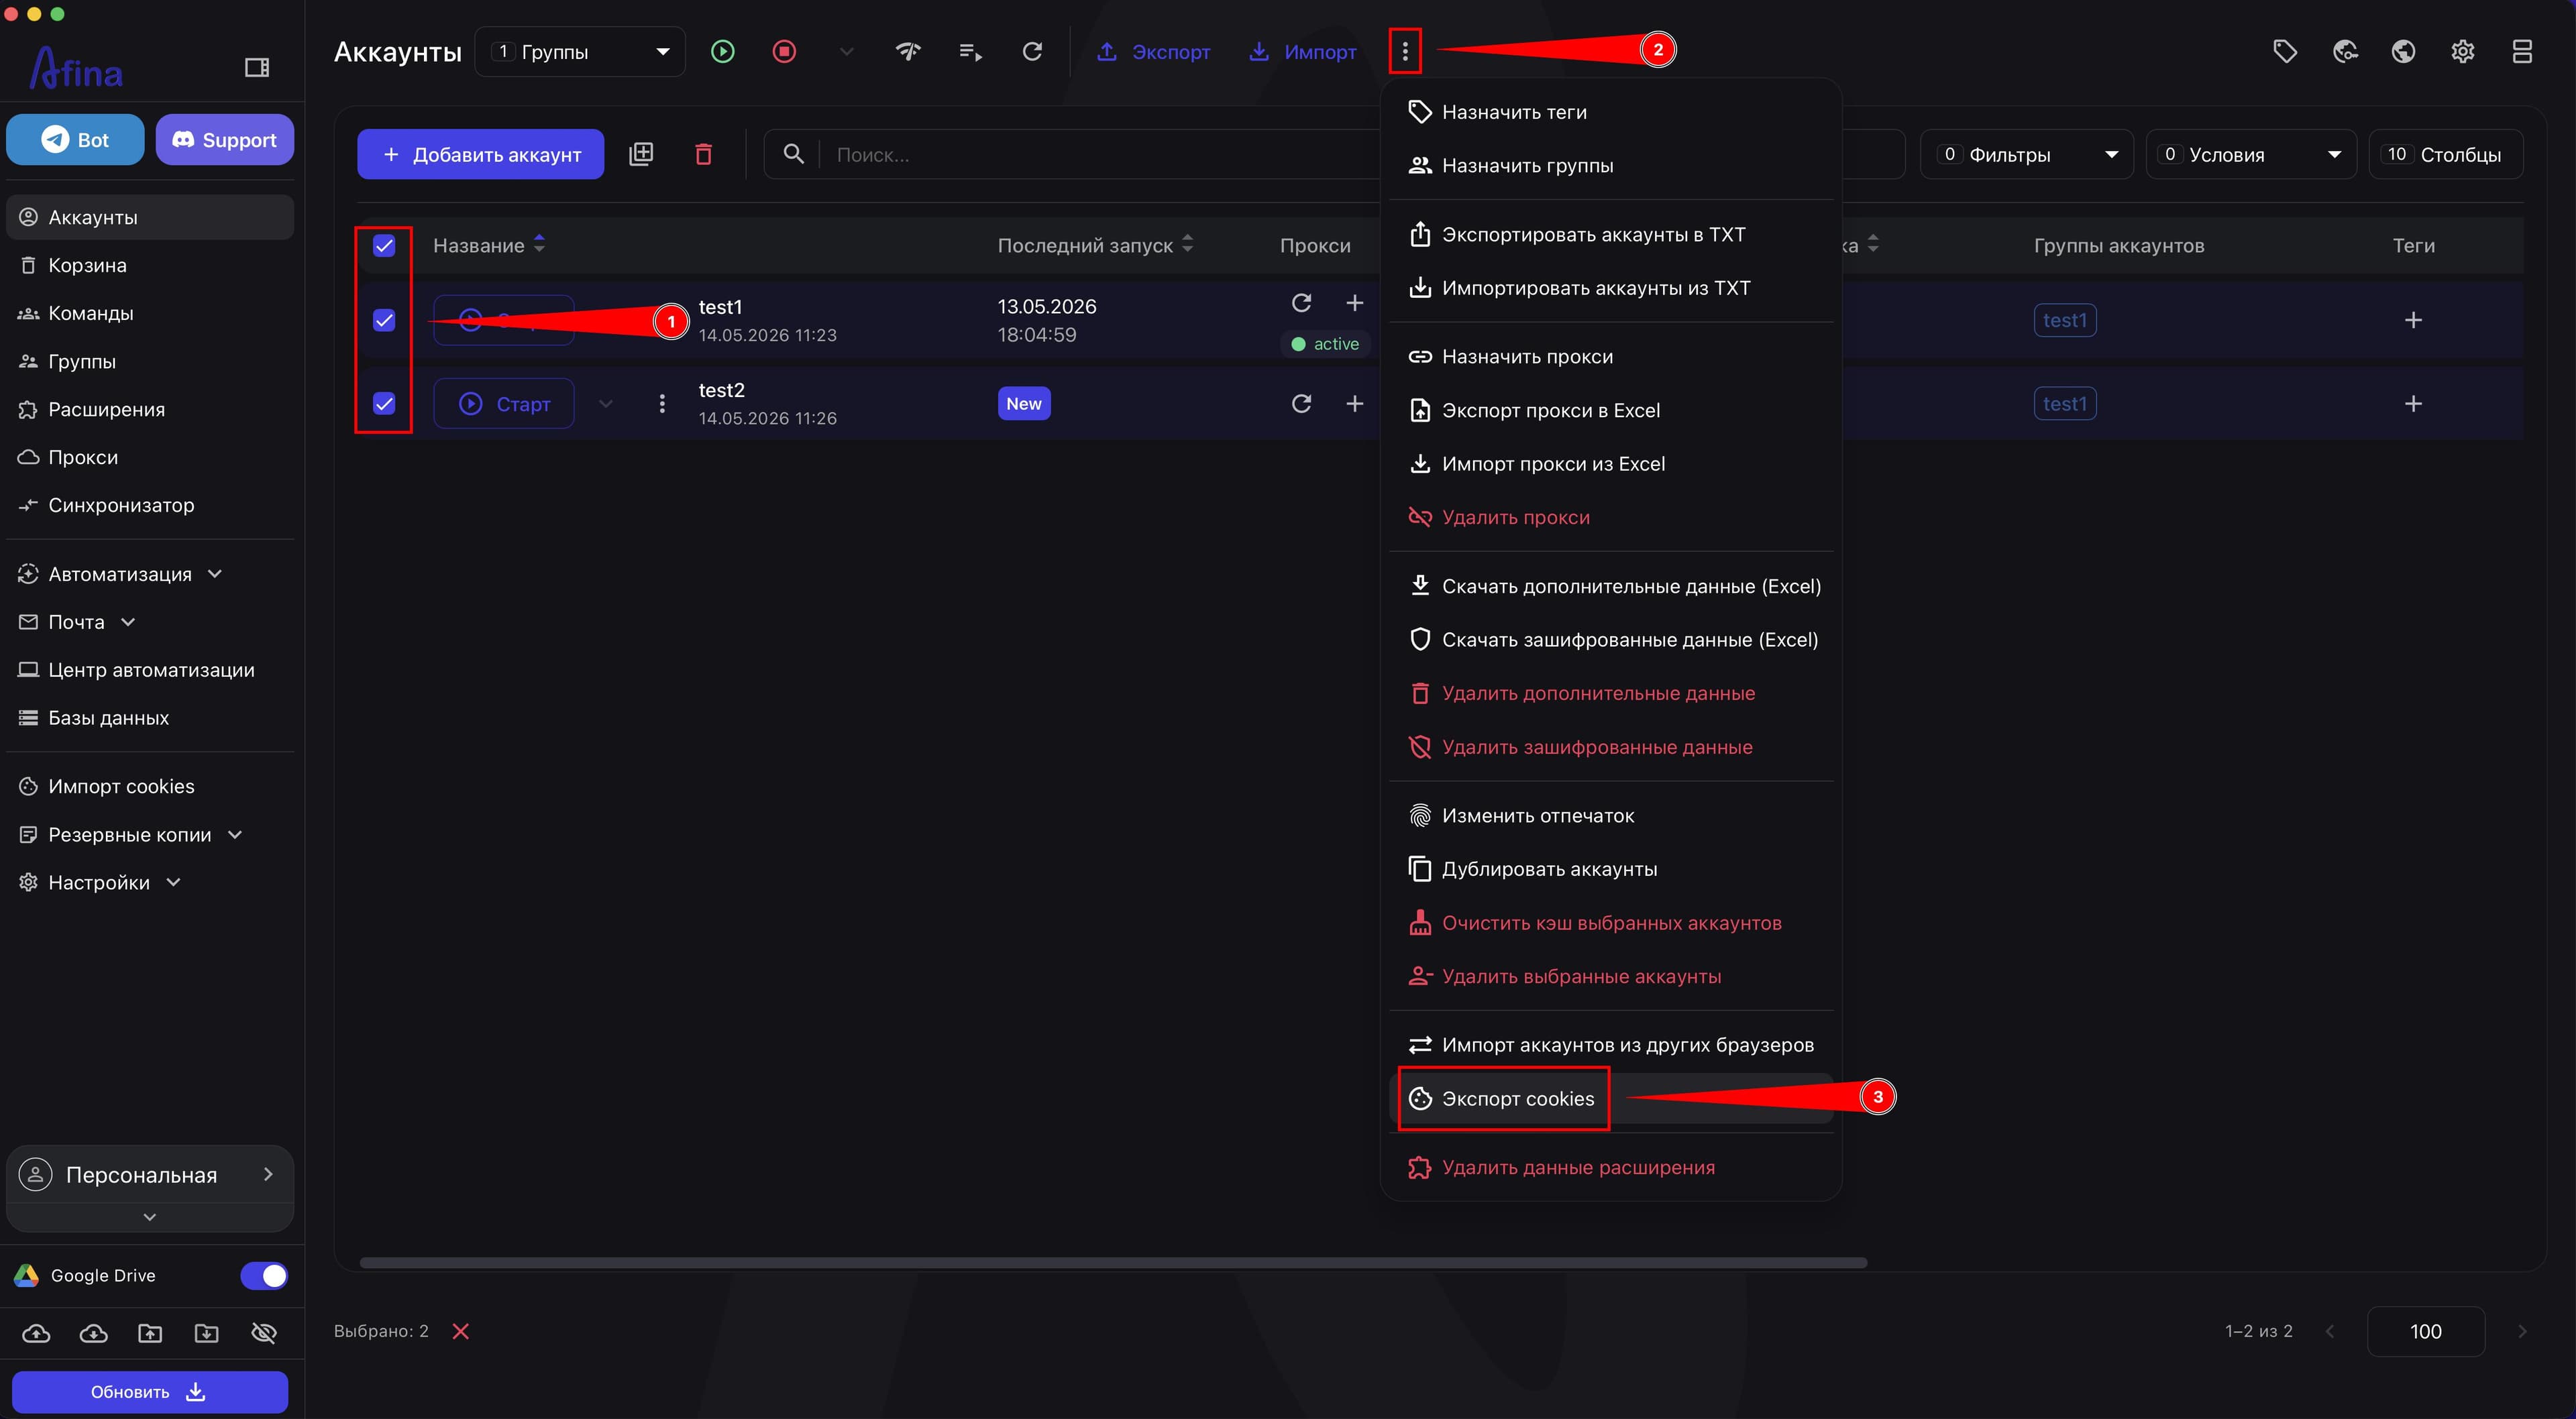Open the three-dot more actions menu
Viewport: 2576px width, 1419px height.
(1405, 51)
